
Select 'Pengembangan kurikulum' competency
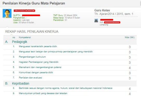click(32, 57)
